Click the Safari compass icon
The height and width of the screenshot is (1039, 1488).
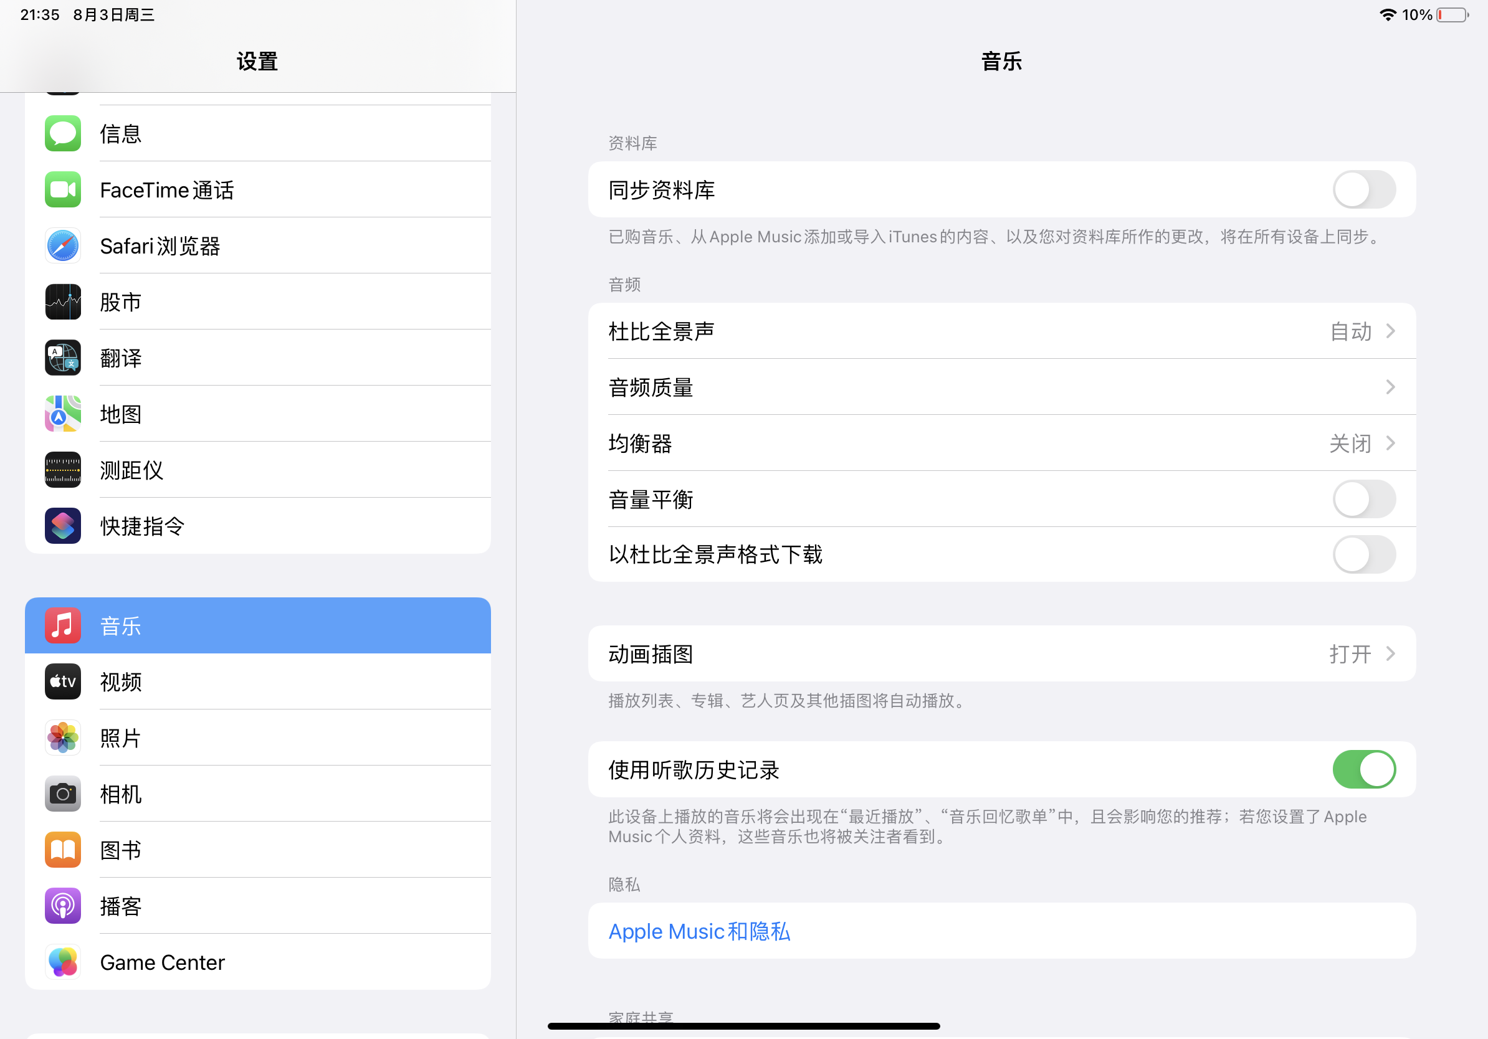63,246
